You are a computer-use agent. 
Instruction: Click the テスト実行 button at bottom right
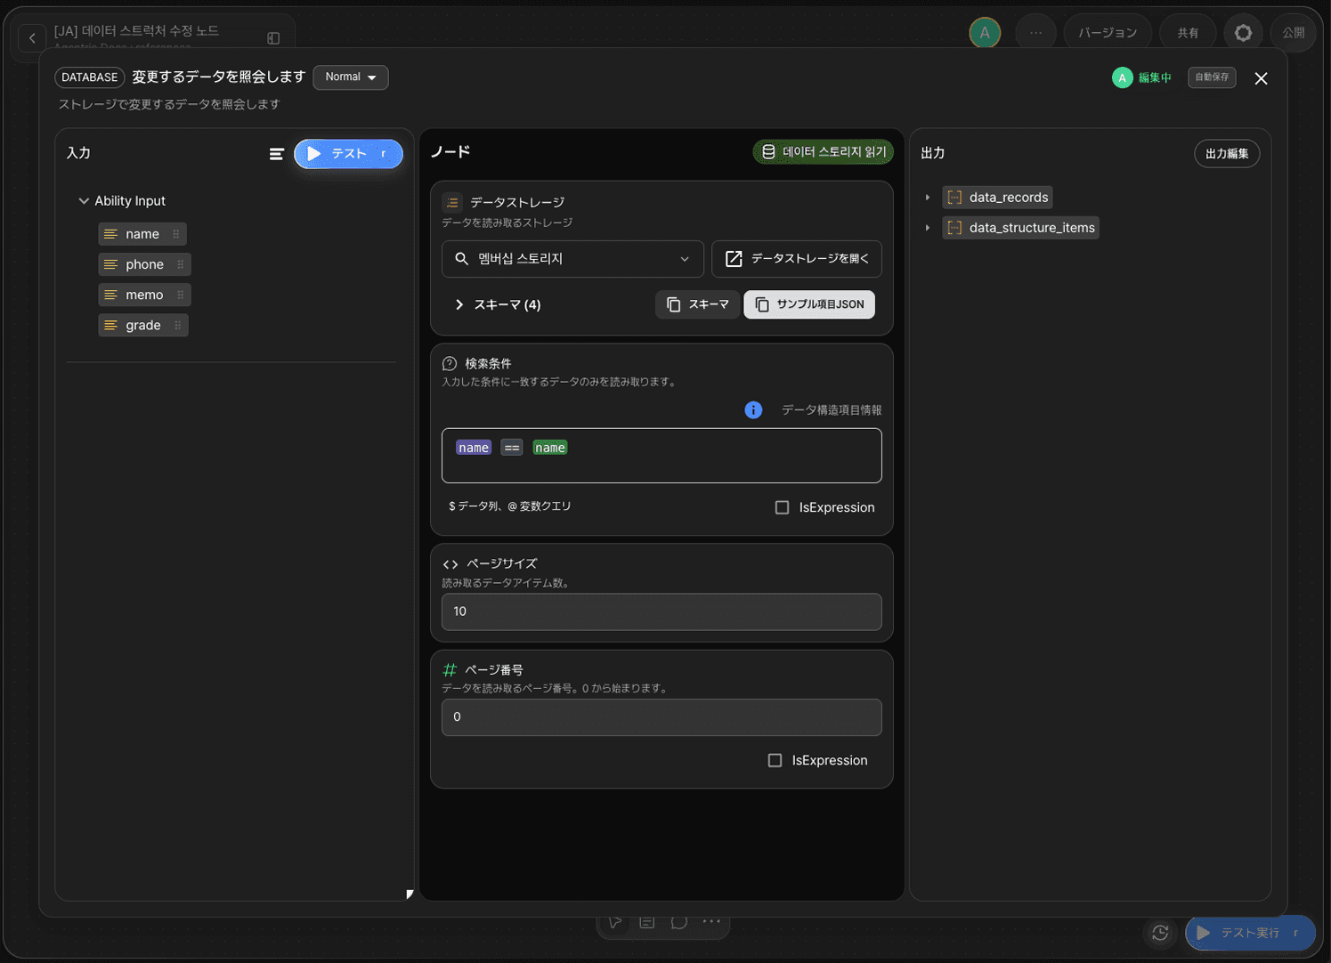pos(1250,933)
